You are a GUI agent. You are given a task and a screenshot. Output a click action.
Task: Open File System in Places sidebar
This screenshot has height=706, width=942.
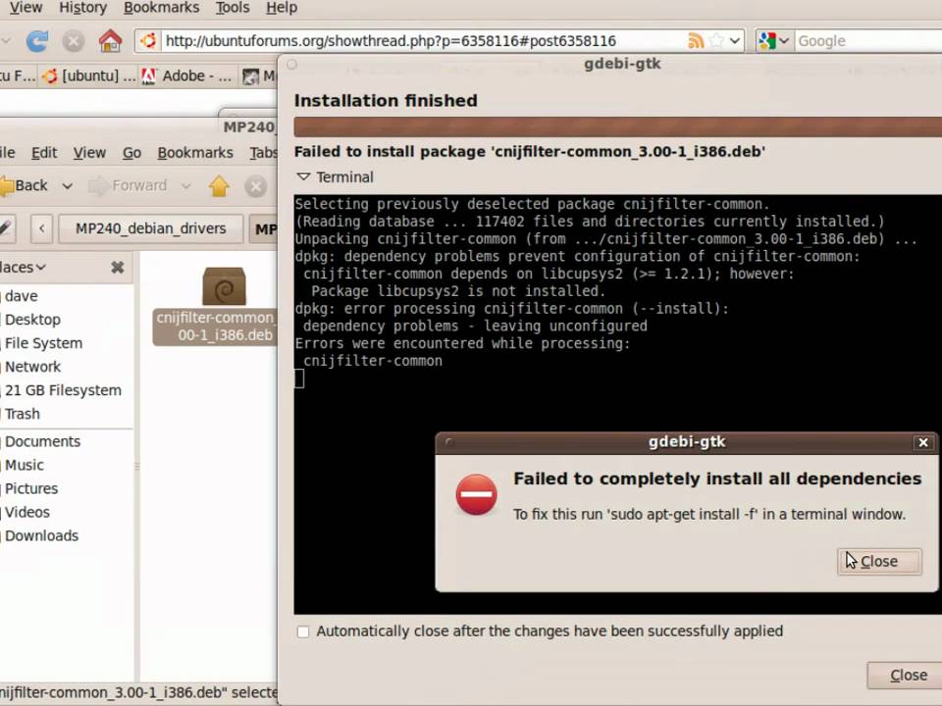pyautogui.click(x=43, y=343)
